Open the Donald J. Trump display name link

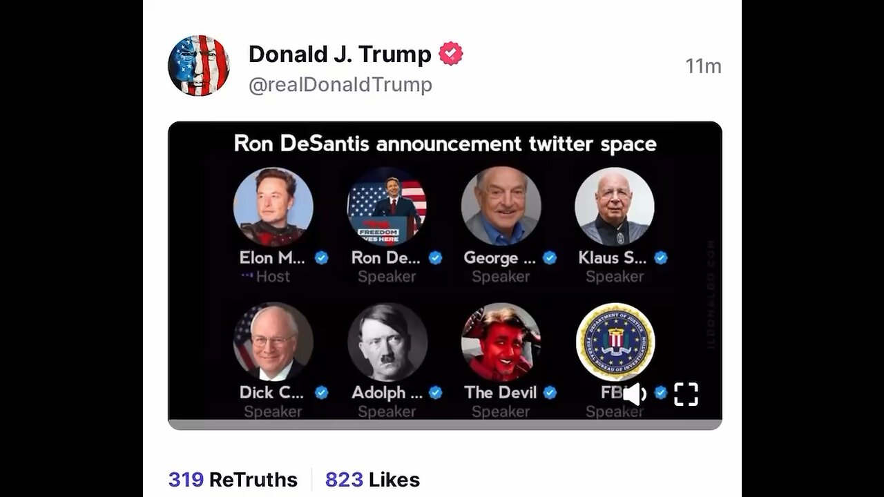click(x=340, y=54)
